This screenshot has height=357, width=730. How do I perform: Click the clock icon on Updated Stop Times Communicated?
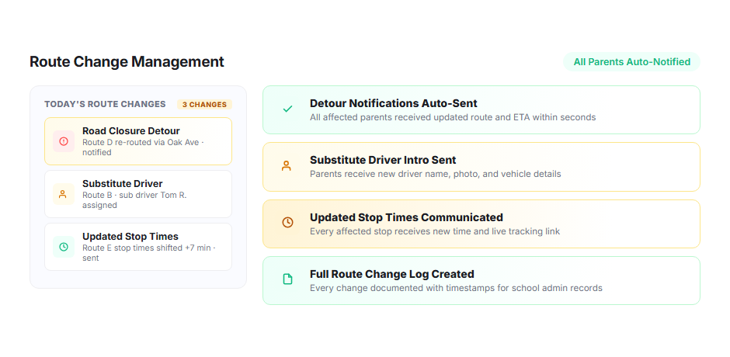[x=287, y=223]
